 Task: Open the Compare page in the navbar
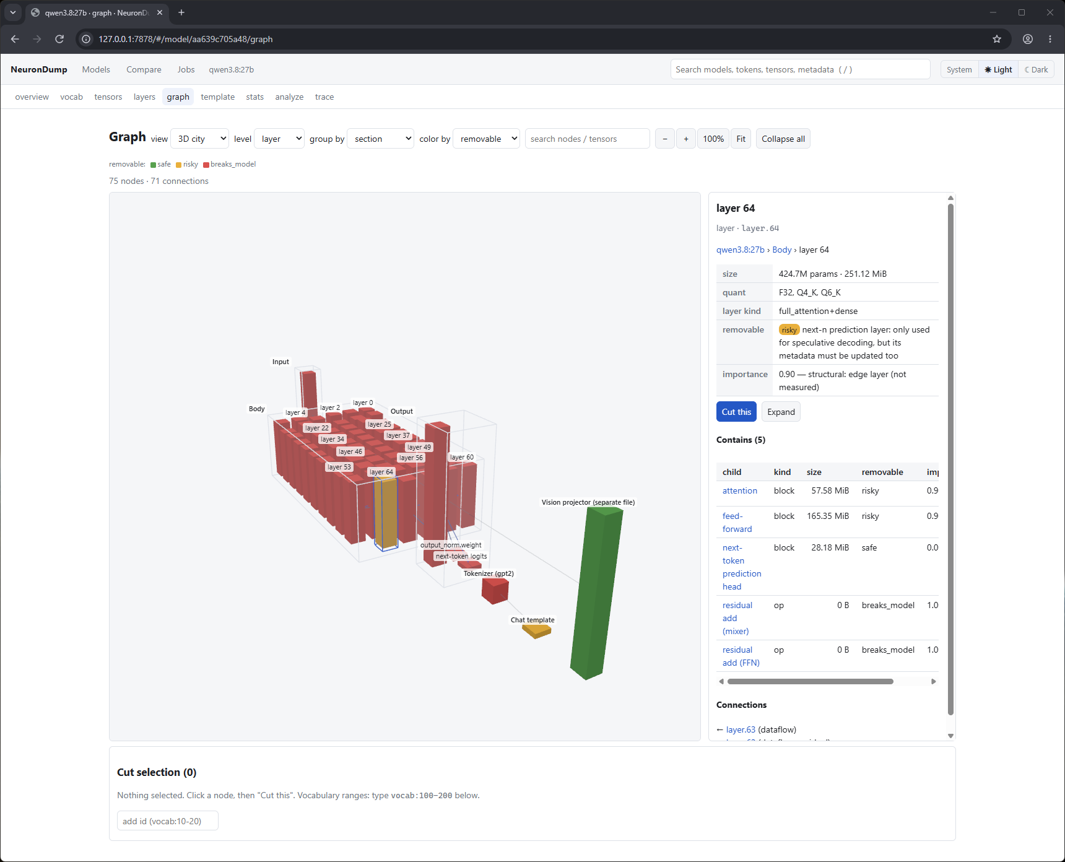point(144,69)
